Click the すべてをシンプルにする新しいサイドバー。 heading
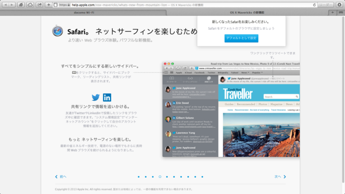Image resolution: width=345 pixels, height=194 pixels. (x=100, y=66)
